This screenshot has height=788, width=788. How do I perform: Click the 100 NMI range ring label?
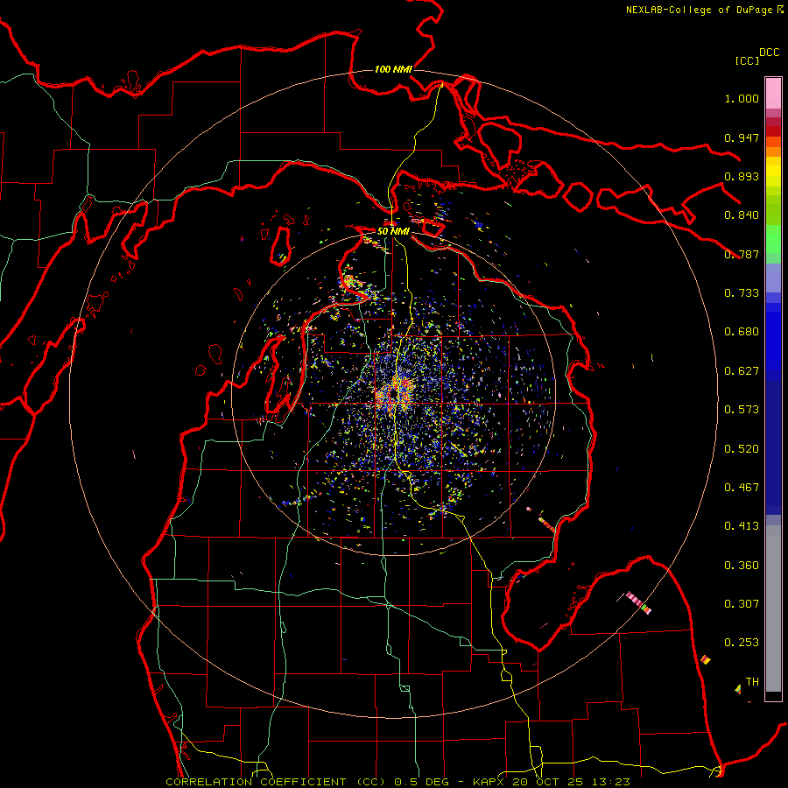click(393, 69)
